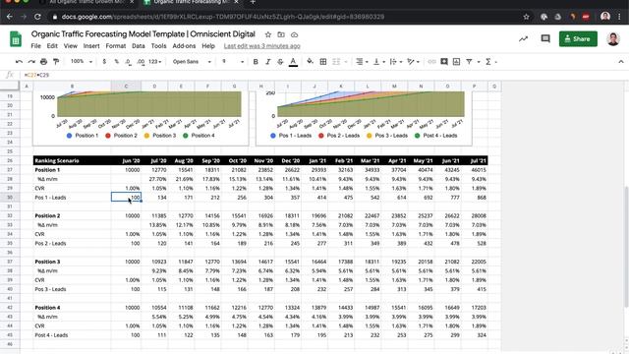The height and width of the screenshot is (354, 629).
Task: Click the merge cells icon
Action: click(336, 61)
